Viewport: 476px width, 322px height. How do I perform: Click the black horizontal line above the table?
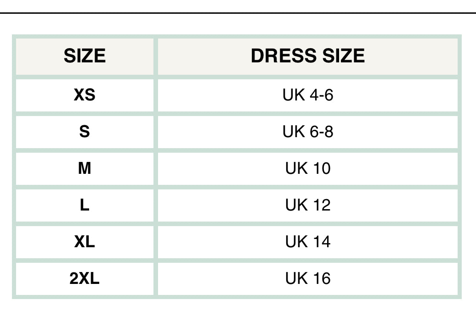tap(238, 13)
